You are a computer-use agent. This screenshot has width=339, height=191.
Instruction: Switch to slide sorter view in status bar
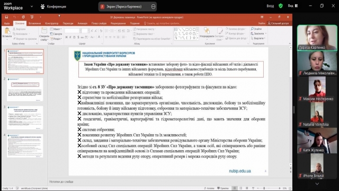[x=240, y=188]
